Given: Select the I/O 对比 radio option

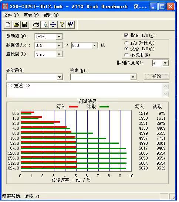Looking at the screenshot, I should point(126,43).
